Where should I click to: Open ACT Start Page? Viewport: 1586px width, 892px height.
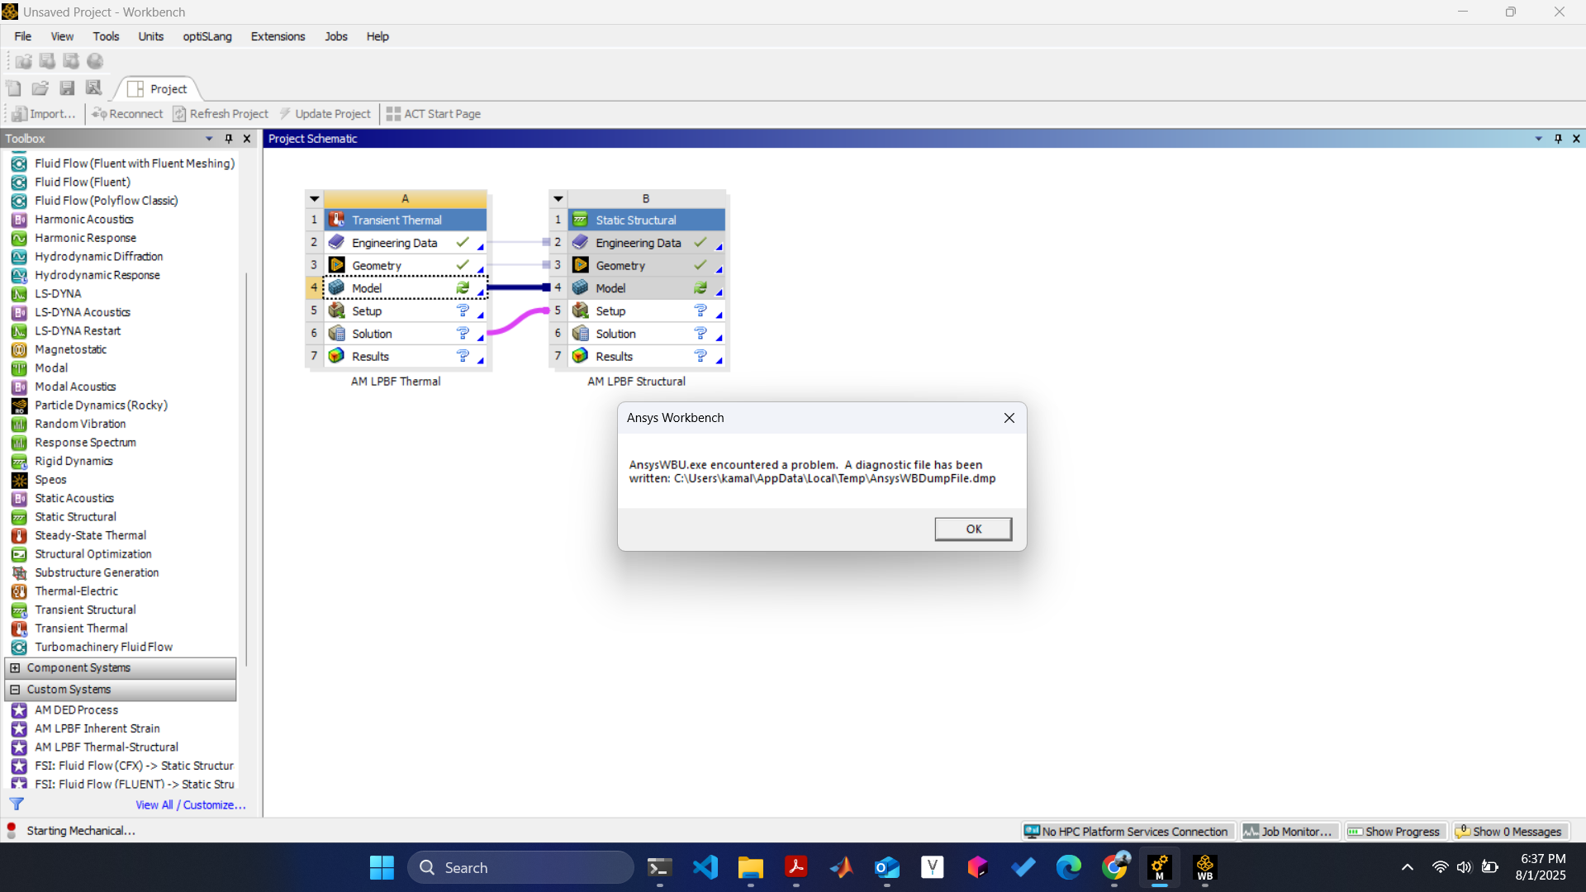click(434, 114)
